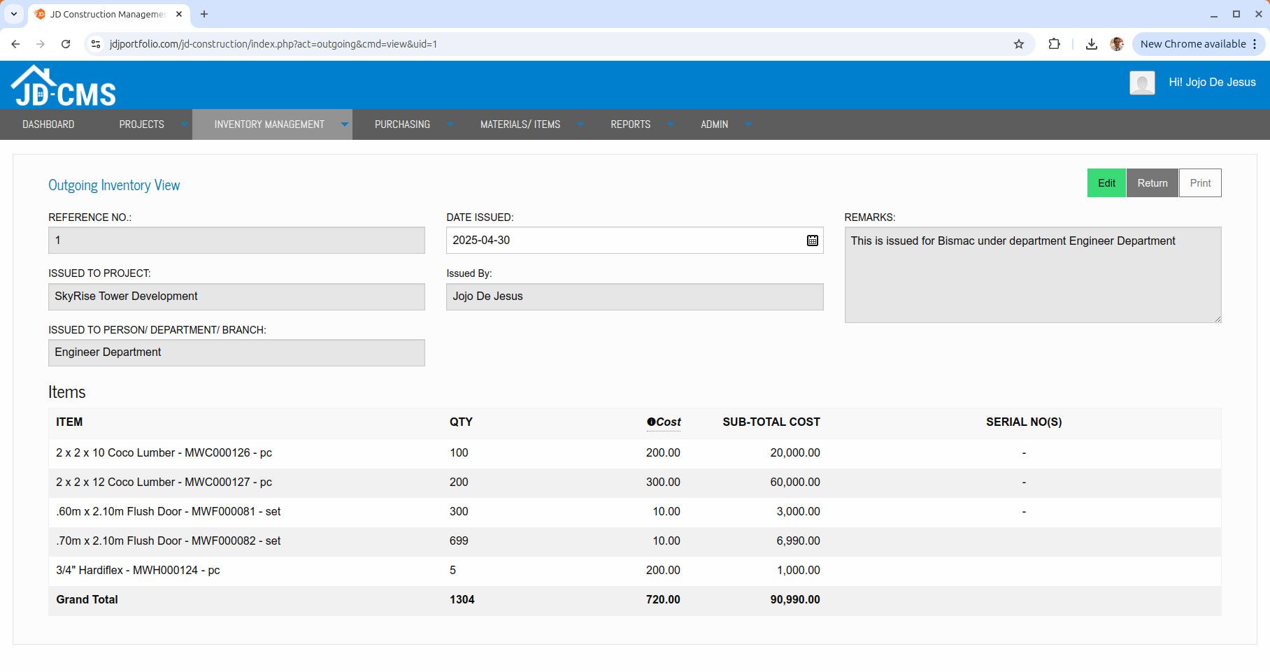Open the calendar picker in Date Issued
The image size is (1270, 672).
pyautogui.click(x=812, y=241)
